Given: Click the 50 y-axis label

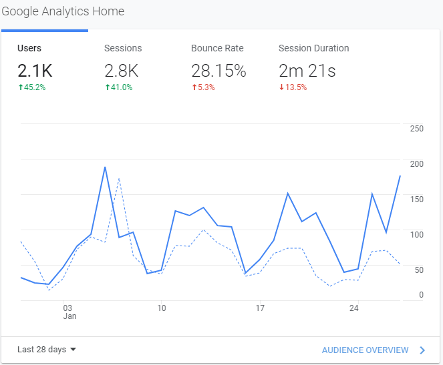Looking at the screenshot, I should (419, 270).
